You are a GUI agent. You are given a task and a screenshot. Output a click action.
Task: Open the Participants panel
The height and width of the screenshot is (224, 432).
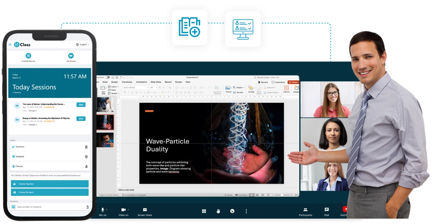305,211
